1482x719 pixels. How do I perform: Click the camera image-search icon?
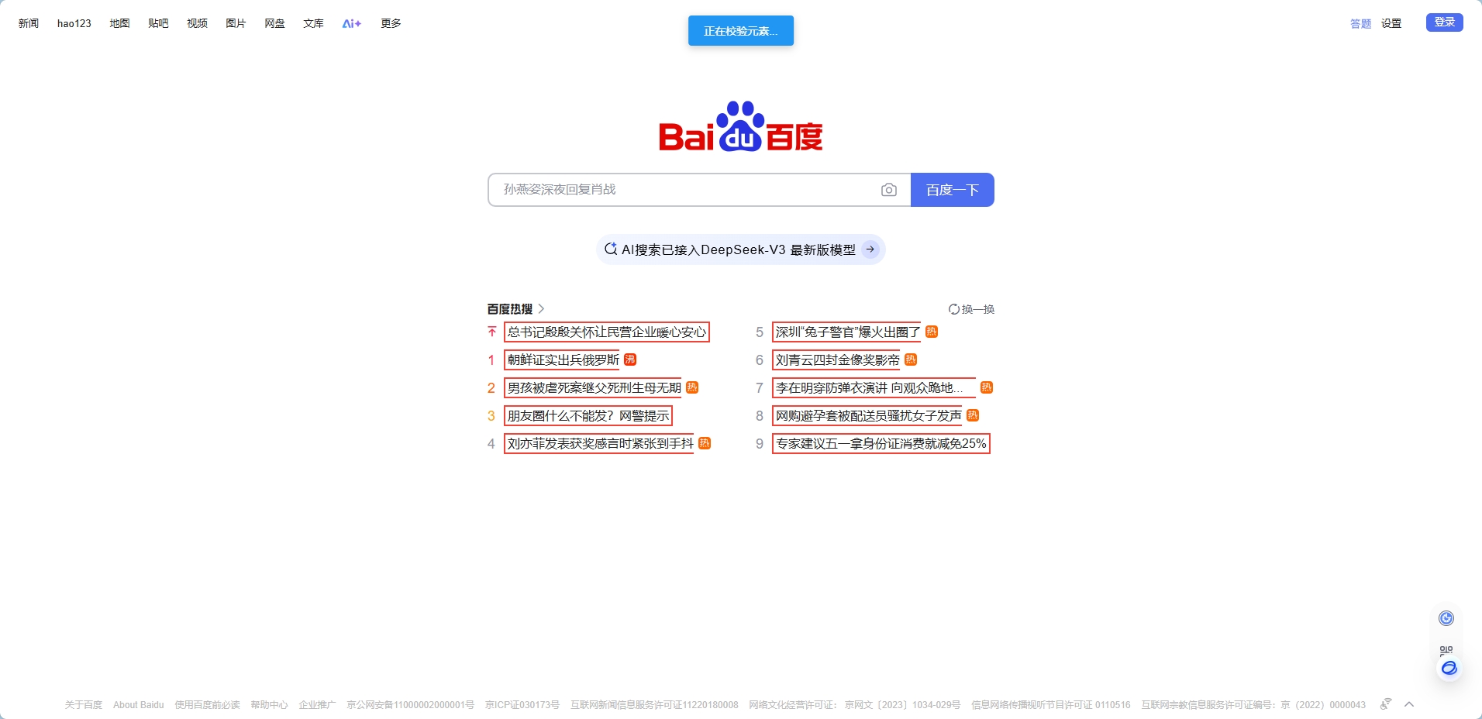[889, 190]
